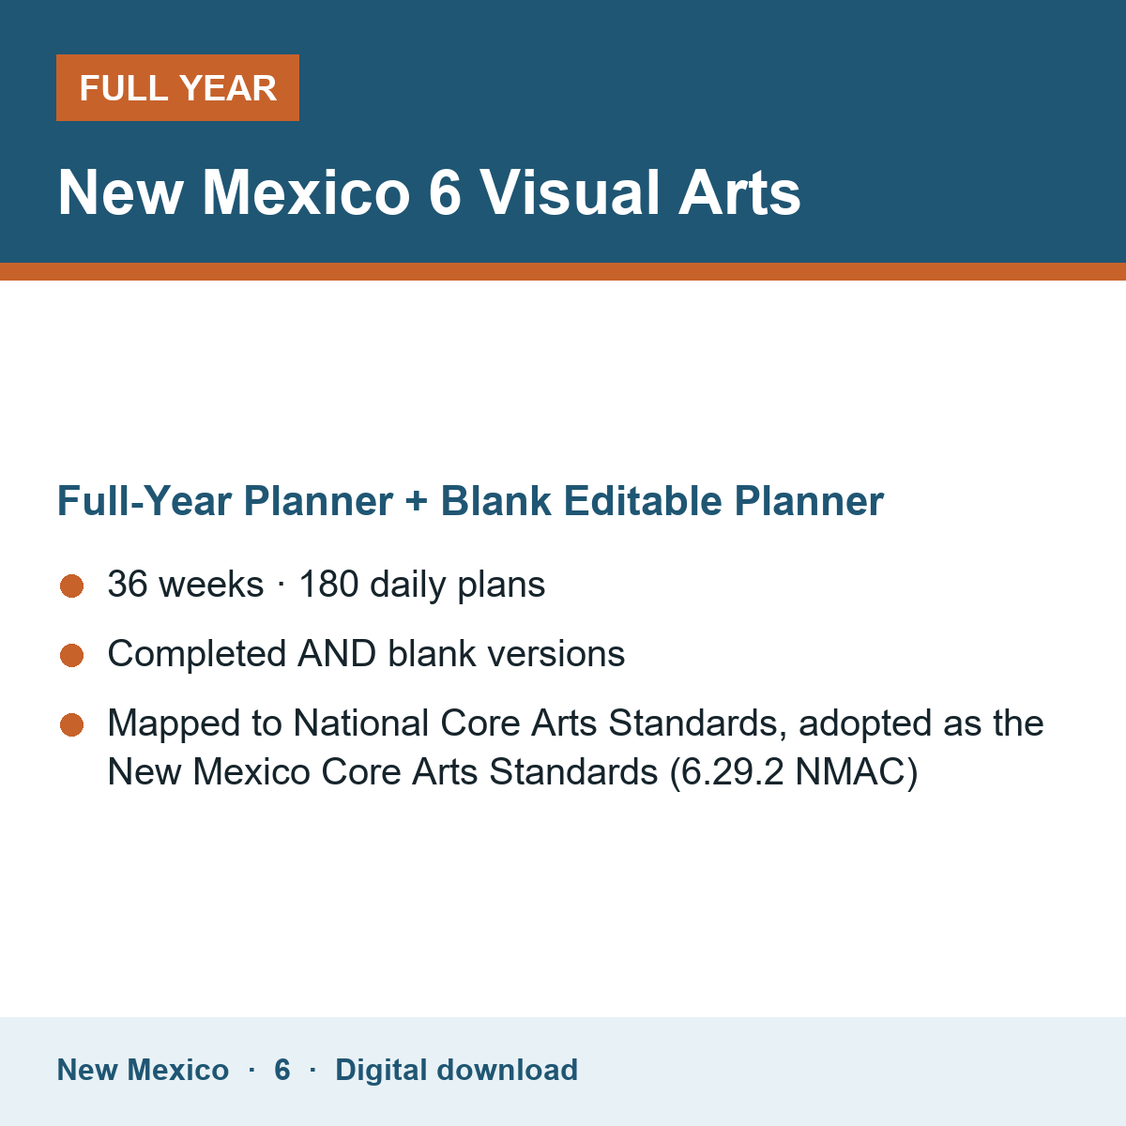Image resolution: width=1126 pixels, height=1126 pixels.
Task: Select the Full-Year Planner + Blank Editable Planner heading
Action: 470,501
